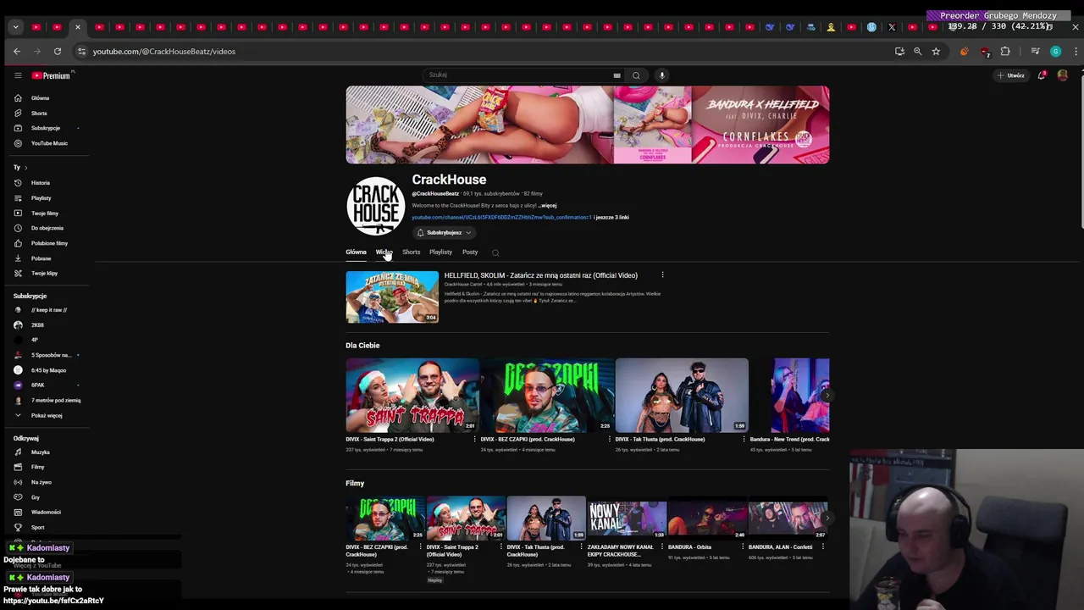This screenshot has height=610, width=1084.
Task: Switch to the Shorts channel tab
Action: pos(411,252)
